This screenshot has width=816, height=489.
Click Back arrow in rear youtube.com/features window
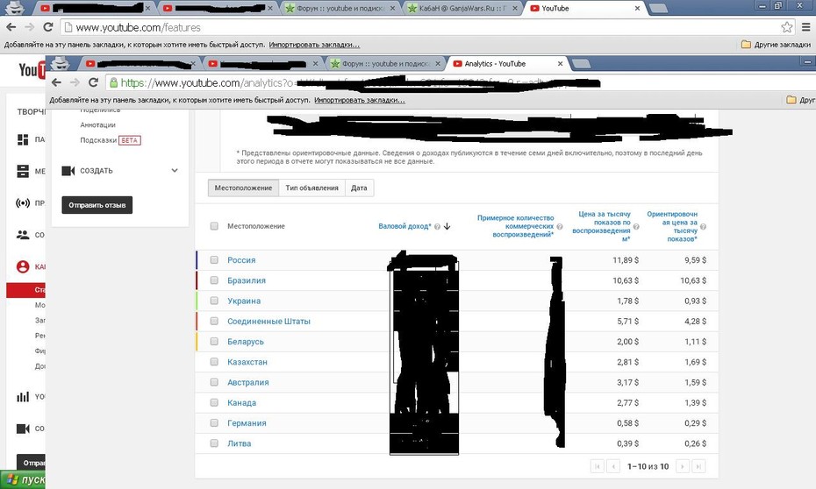click(11, 27)
